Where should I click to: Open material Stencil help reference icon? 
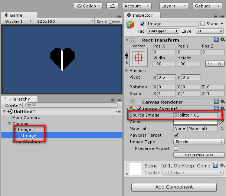click(215, 166)
